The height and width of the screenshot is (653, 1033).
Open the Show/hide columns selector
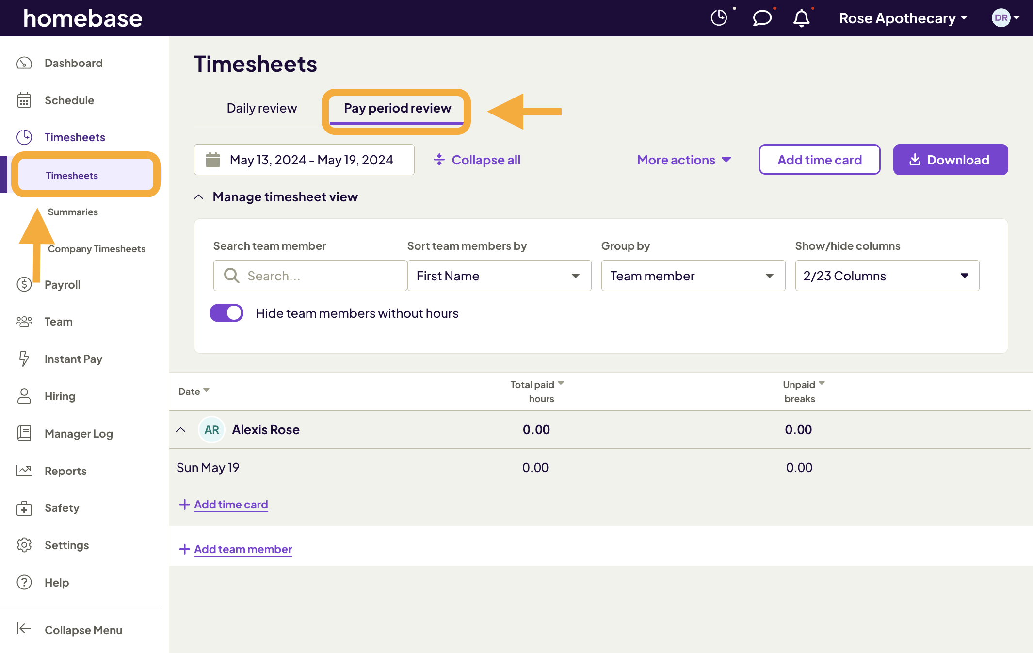[x=887, y=276]
